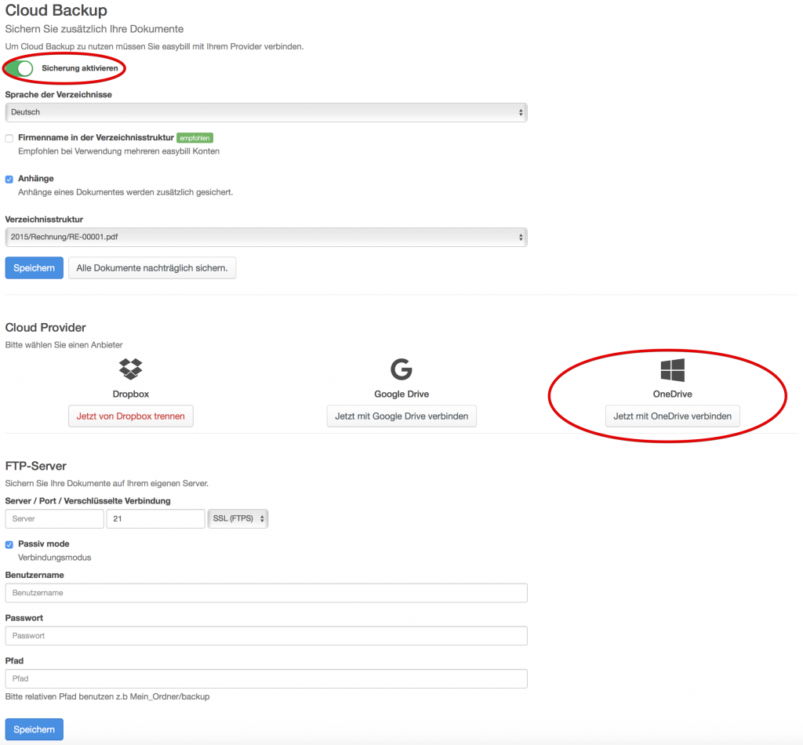
Task: Save the Cloud Backup settings with Speichern
Action: point(35,267)
